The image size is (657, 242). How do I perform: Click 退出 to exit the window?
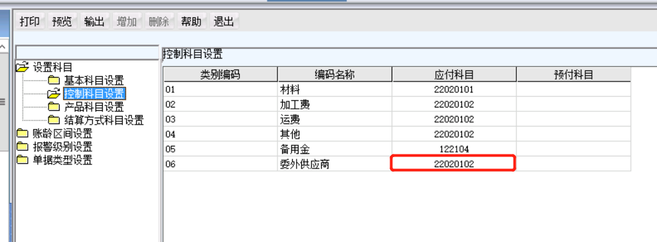click(224, 22)
